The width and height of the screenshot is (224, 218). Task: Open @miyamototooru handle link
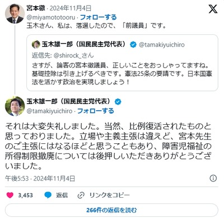click(x=51, y=17)
